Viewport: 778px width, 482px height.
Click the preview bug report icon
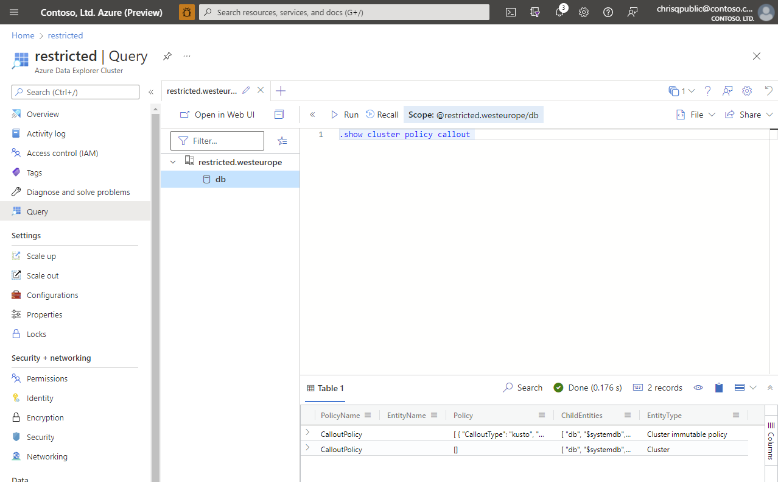pyautogui.click(x=187, y=12)
